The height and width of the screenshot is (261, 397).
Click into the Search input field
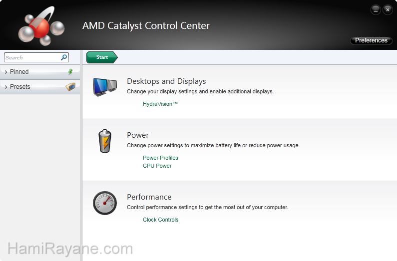point(31,57)
